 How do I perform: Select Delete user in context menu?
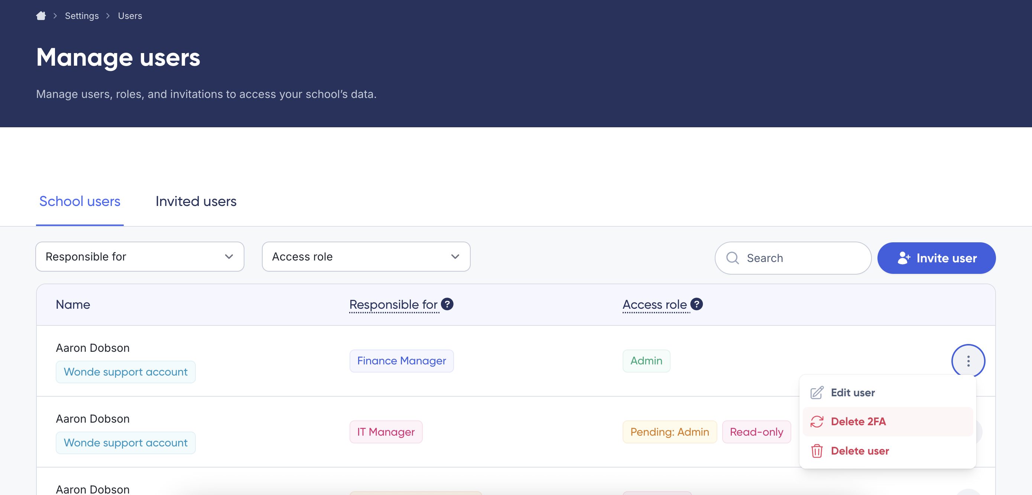pyautogui.click(x=860, y=451)
